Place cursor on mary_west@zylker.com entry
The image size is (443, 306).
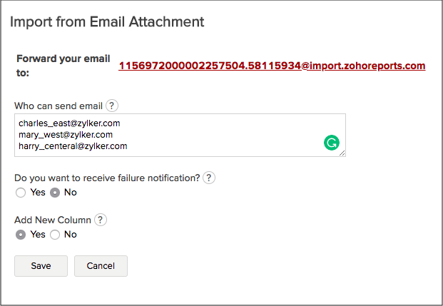pos(66,134)
